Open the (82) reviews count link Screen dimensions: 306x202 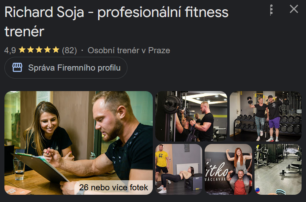pyautogui.click(x=69, y=50)
